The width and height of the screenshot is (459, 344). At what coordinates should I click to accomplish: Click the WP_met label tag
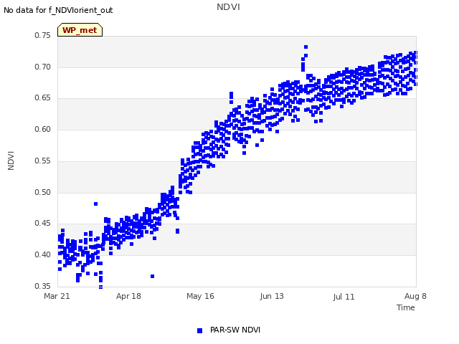coord(80,30)
